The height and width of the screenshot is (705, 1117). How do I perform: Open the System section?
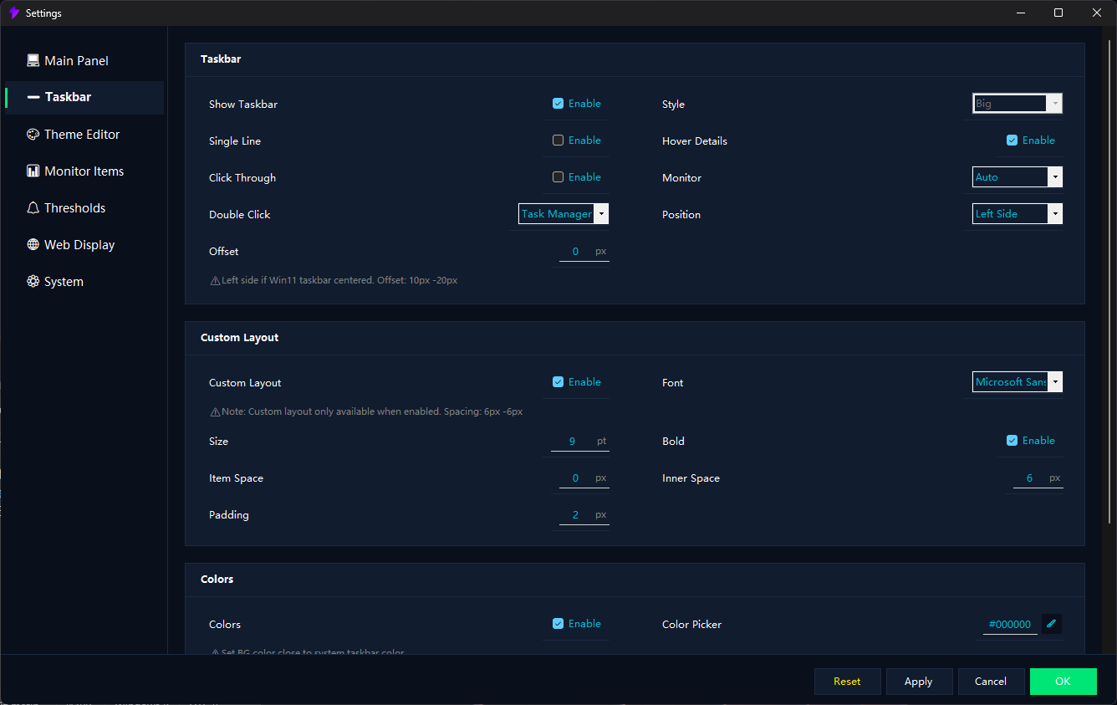(x=84, y=281)
